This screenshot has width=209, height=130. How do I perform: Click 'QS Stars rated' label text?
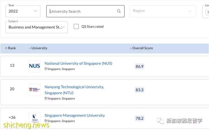pos(93,27)
